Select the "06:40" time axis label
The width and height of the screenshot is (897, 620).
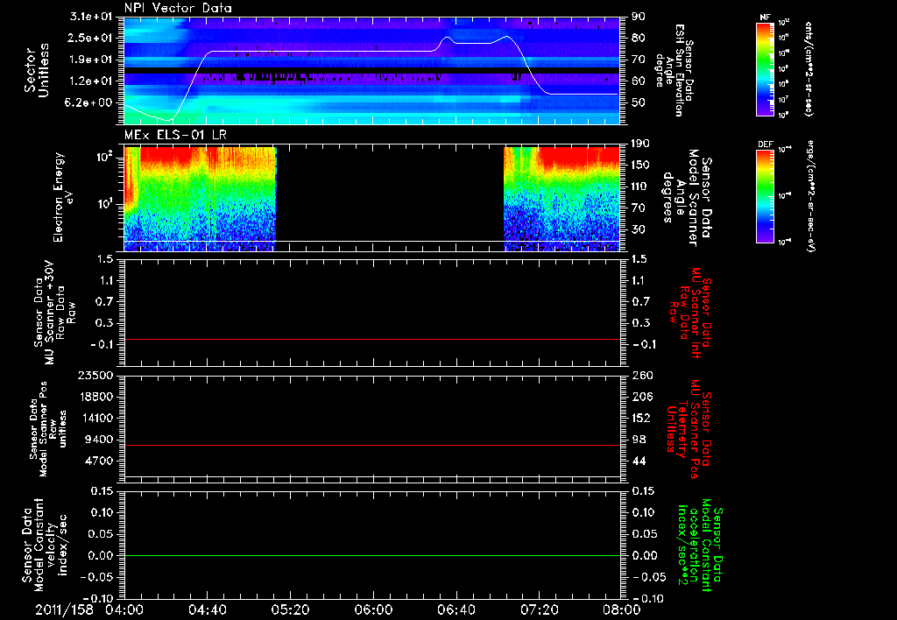pyautogui.click(x=456, y=609)
